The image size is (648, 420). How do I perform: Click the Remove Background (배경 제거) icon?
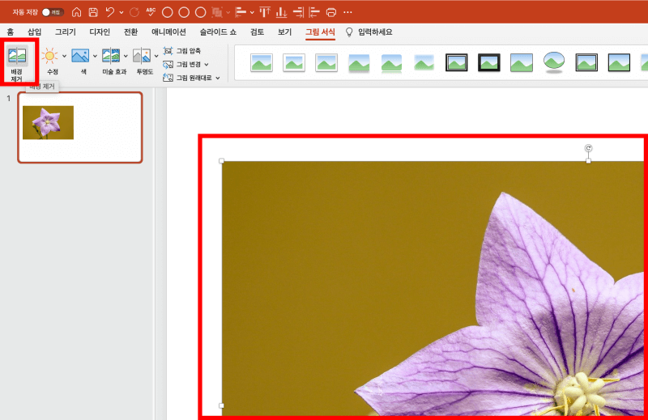point(17,55)
